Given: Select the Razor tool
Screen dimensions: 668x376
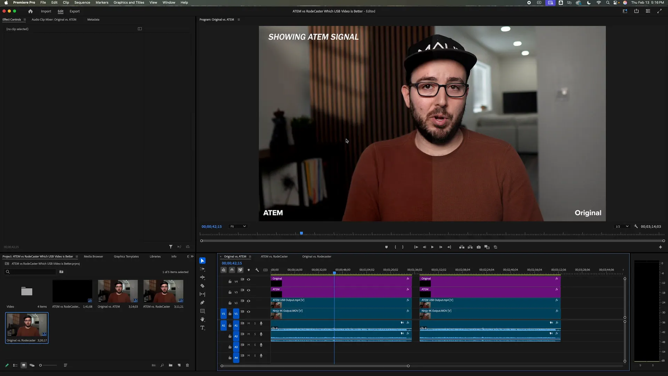Looking at the screenshot, I should pos(202,286).
